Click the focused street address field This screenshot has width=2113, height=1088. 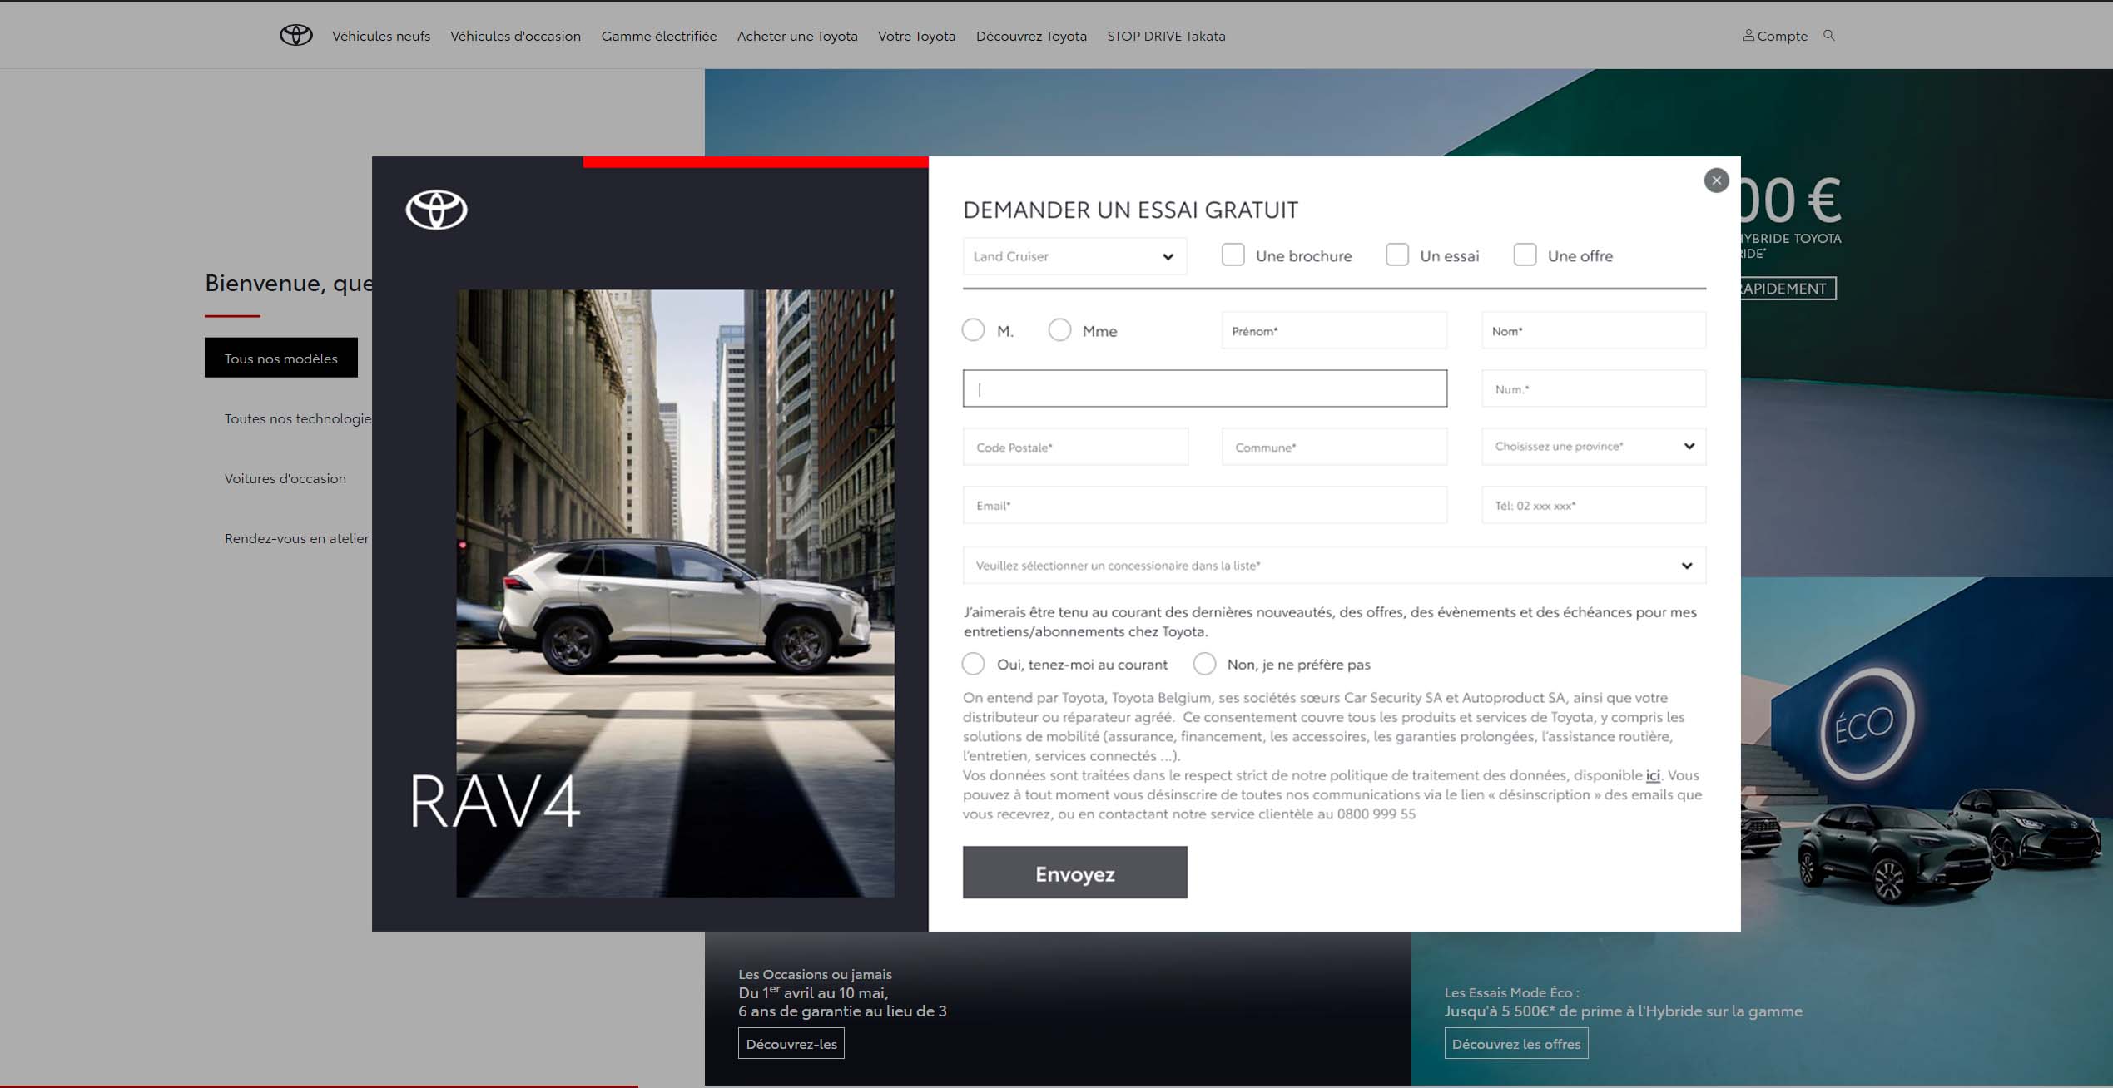point(1205,388)
